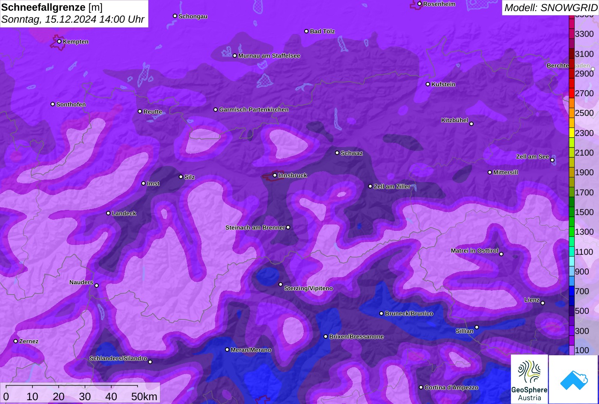Select the Matrei in Osttirol marker dot
599x404 pixels.
[501, 254]
